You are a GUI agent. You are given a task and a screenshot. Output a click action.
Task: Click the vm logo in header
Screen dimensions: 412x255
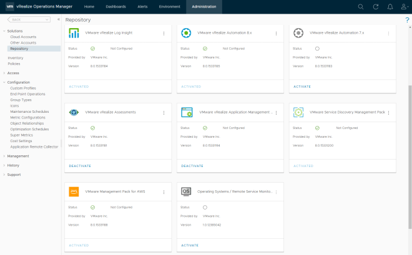(10, 7)
